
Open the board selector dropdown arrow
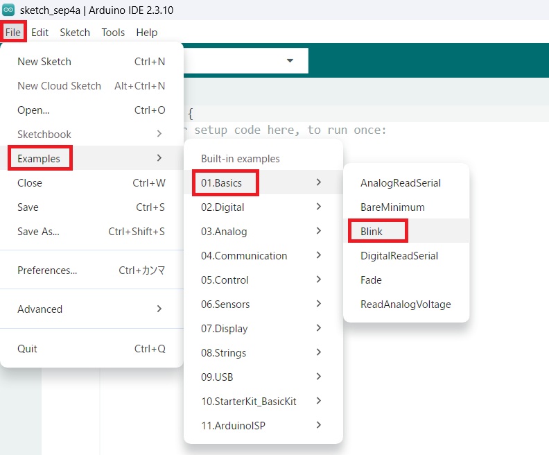[290, 60]
